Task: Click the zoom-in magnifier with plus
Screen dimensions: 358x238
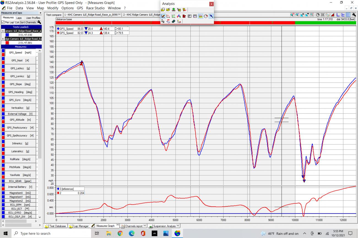Action: tap(297, 15)
